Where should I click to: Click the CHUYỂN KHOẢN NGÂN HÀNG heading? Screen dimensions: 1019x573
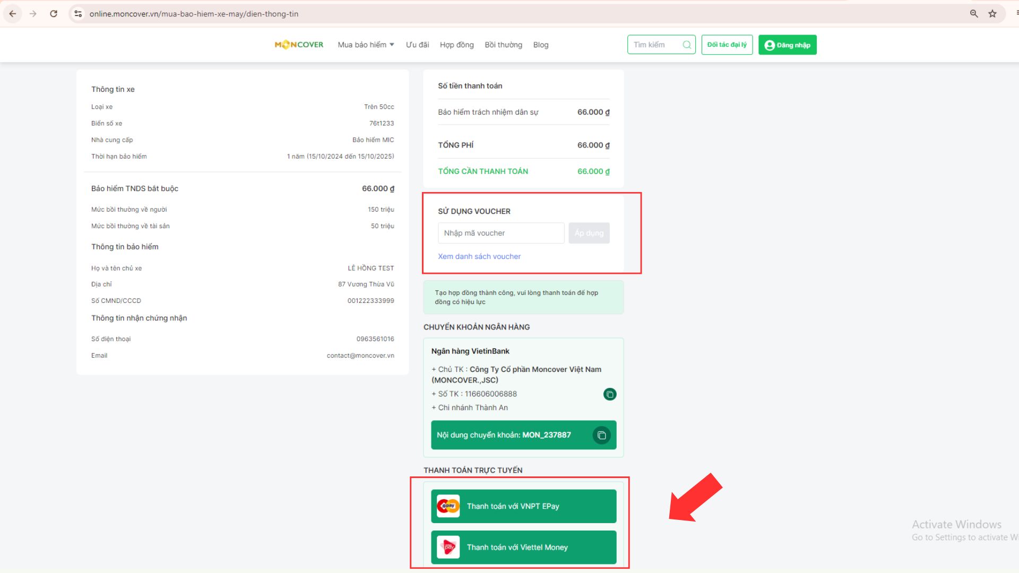tap(477, 327)
